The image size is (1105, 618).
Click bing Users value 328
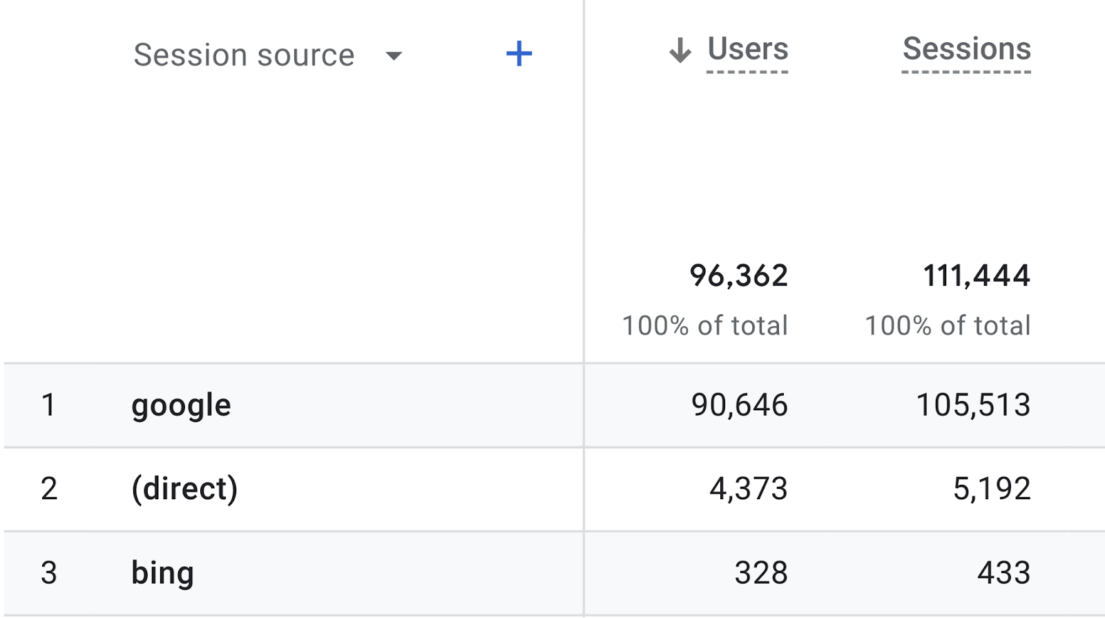point(760,573)
